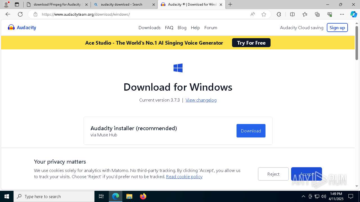
Task: Click the scrollbar down arrow
Action: click(x=357, y=186)
